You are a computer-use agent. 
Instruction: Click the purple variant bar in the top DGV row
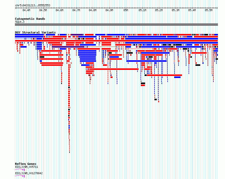pos(77,35)
